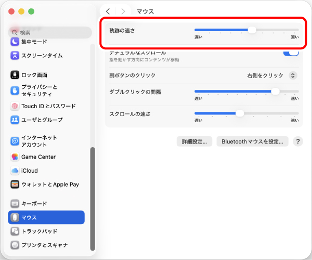Open ウォレットと Apple Pay icon
Viewport: 312px width, 260px height.
click(15, 185)
